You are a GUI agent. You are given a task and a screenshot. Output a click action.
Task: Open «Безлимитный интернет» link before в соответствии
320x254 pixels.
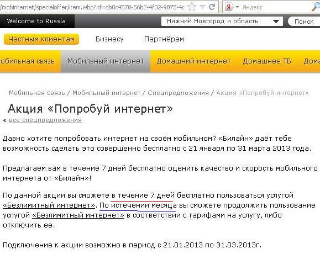coord(78,215)
